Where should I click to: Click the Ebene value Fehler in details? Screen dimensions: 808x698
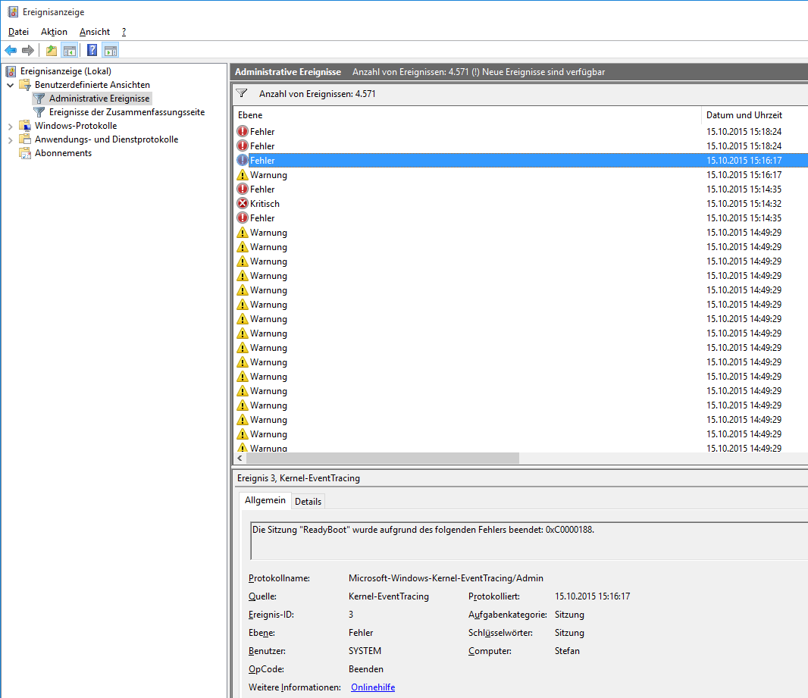361,633
